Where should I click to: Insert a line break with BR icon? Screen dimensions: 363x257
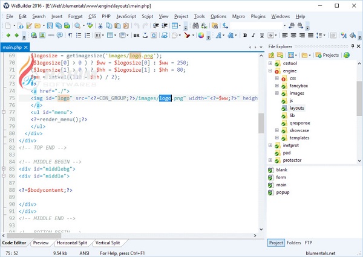click(x=137, y=36)
